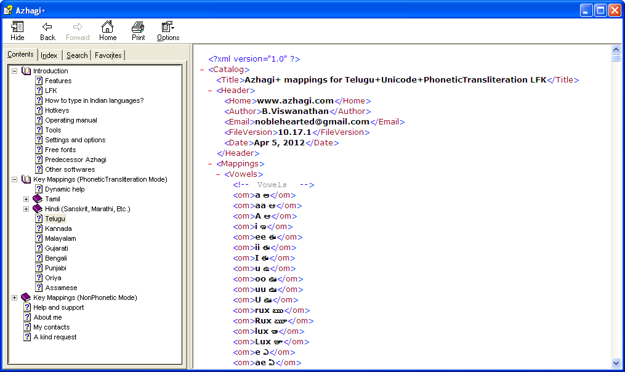The height and width of the screenshot is (372, 625).
Task: Expand the Hindi tree node
Action: click(x=26, y=209)
